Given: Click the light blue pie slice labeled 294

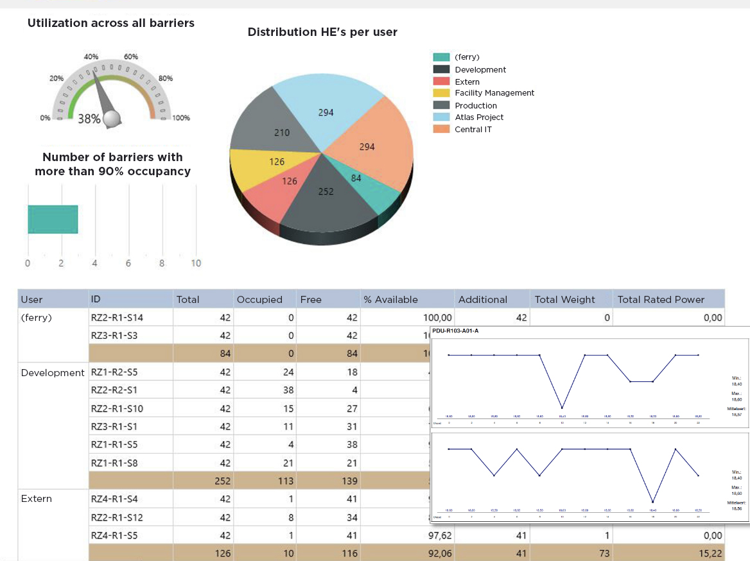Looking at the screenshot, I should point(326,109).
